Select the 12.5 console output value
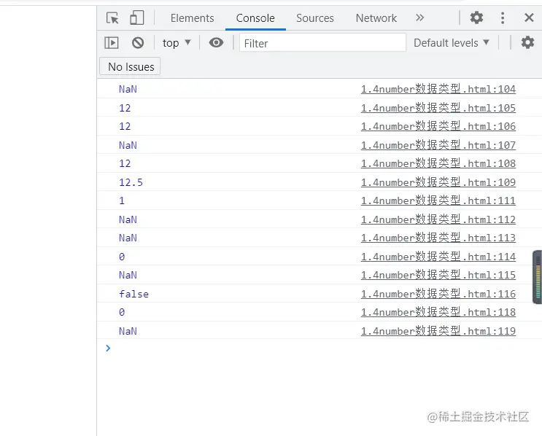Screen dimensions: 542x436 [x=131, y=182]
